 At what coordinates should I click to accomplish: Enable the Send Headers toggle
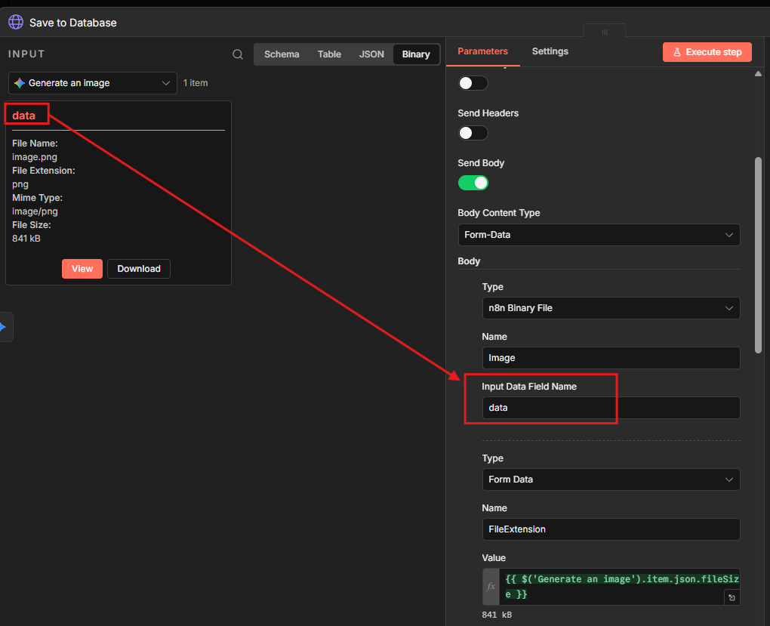pos(473,133)
